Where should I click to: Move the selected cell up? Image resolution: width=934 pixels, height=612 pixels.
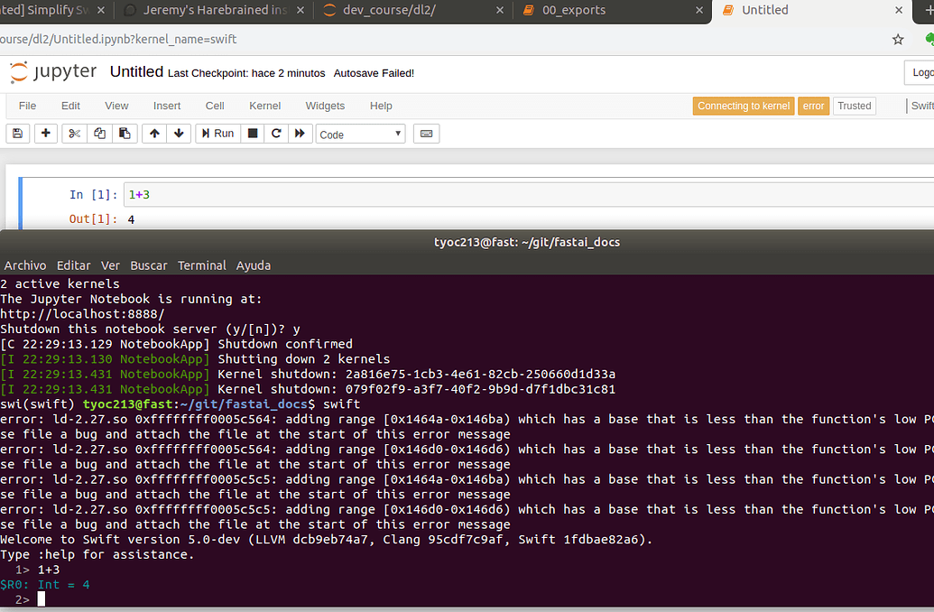point(153,133)
